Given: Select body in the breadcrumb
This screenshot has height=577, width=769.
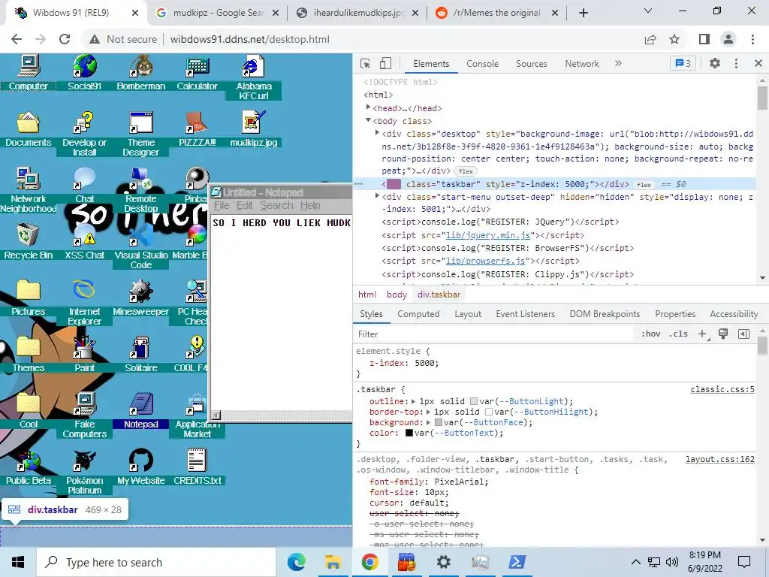Looking at the screenshot, I should tap(397, 295).
